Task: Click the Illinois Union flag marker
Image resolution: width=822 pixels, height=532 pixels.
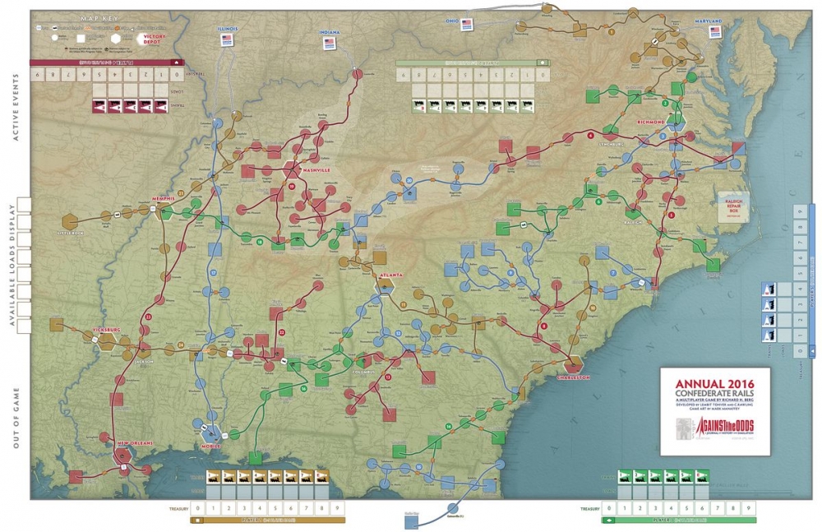Action: pyautogui.click(x=226, y=39)
